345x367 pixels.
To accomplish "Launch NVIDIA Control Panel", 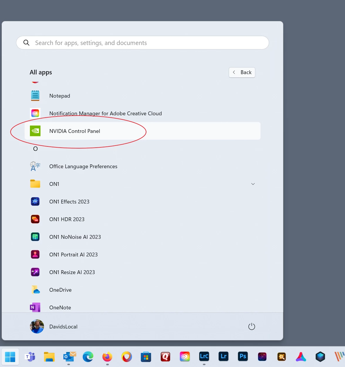I will tap(143, 131).
